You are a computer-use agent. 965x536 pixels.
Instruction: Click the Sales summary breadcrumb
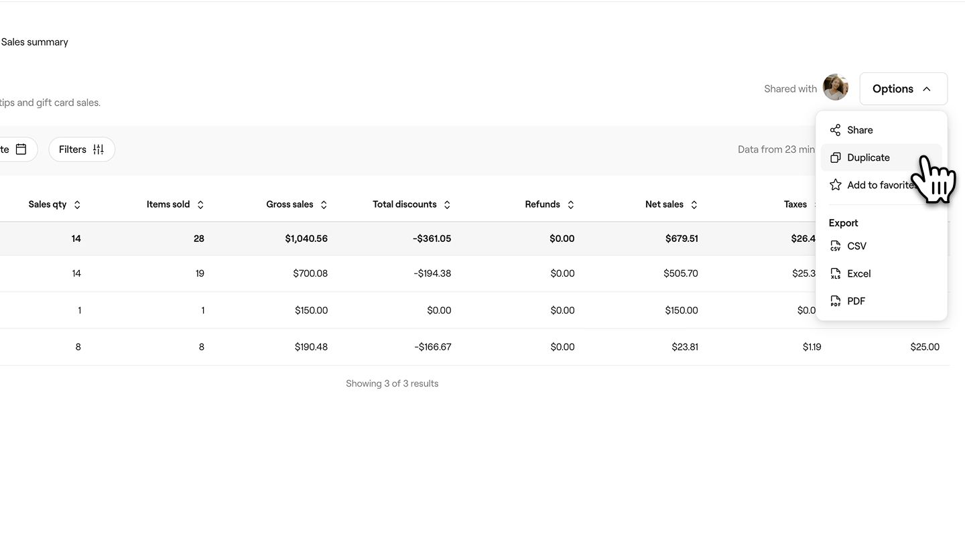tap(35, 42)
